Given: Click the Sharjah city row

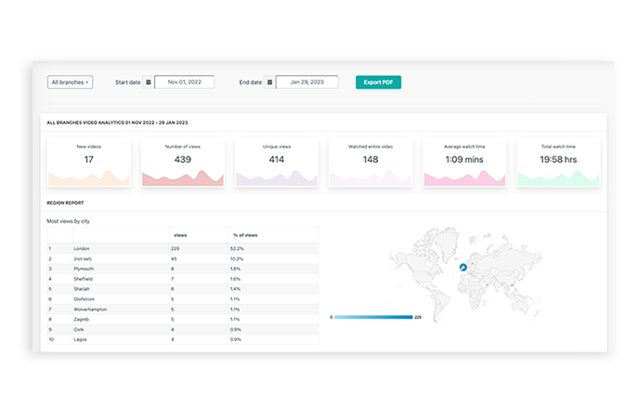Looking at the screenshot, I should click(183, 289).
